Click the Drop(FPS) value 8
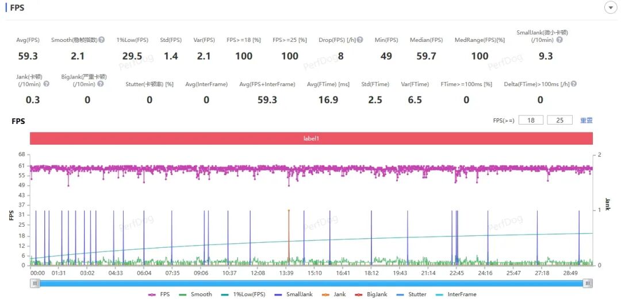The width and height of the screenshot is (621, 299). (340, 56)
